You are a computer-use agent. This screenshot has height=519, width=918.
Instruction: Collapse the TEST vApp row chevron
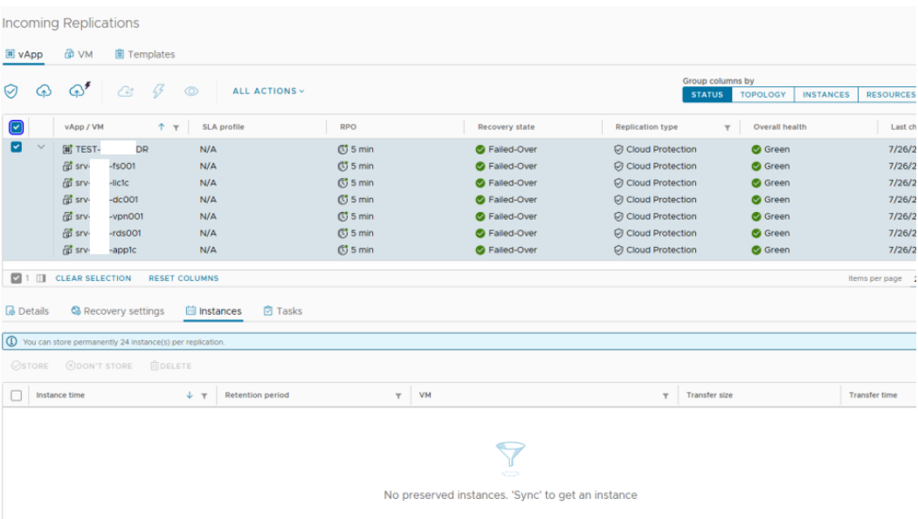(x=41, y=147)
